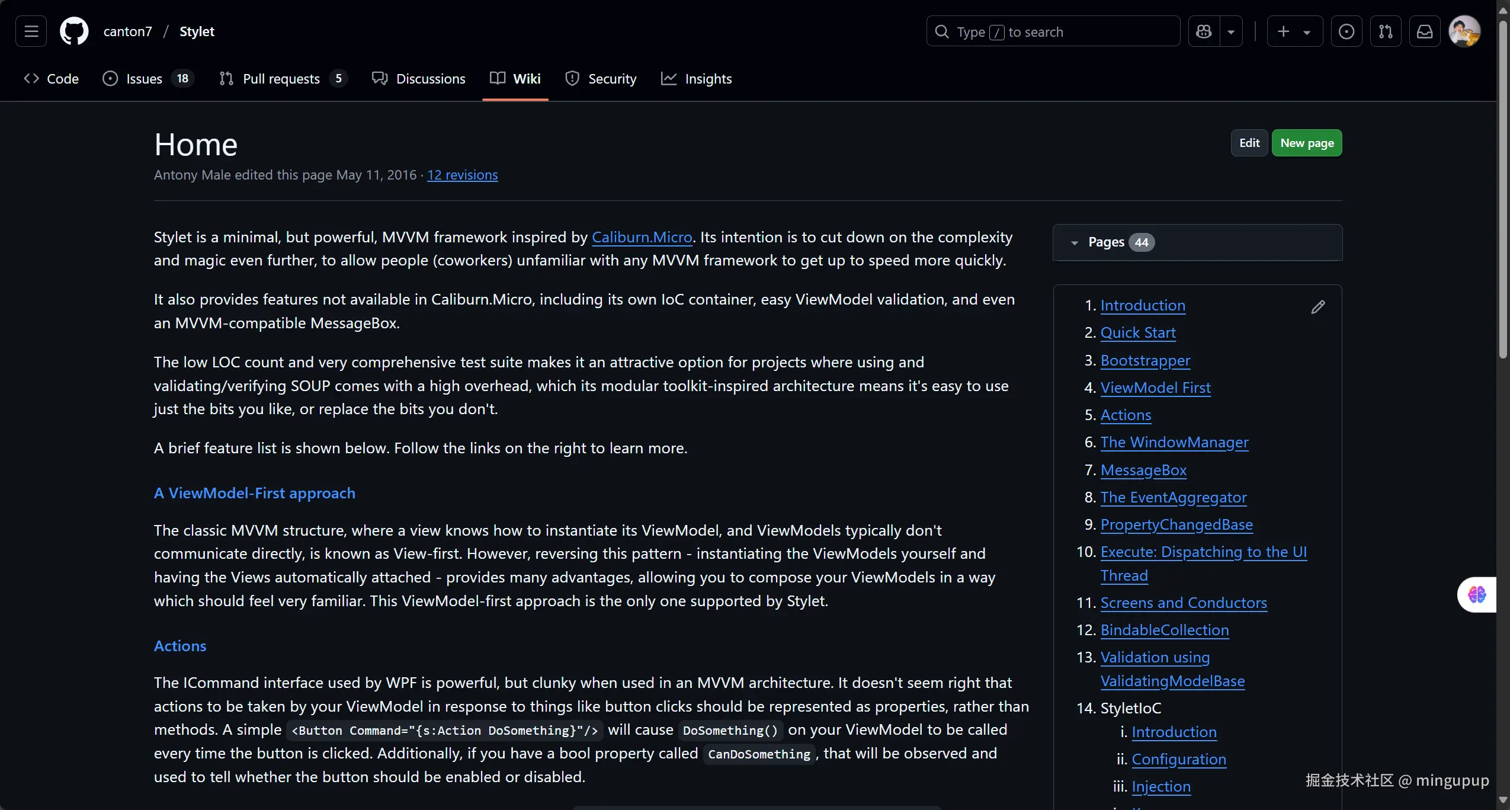
Task: Open StyletIoC Injection sub-page
Action: 1161,786
